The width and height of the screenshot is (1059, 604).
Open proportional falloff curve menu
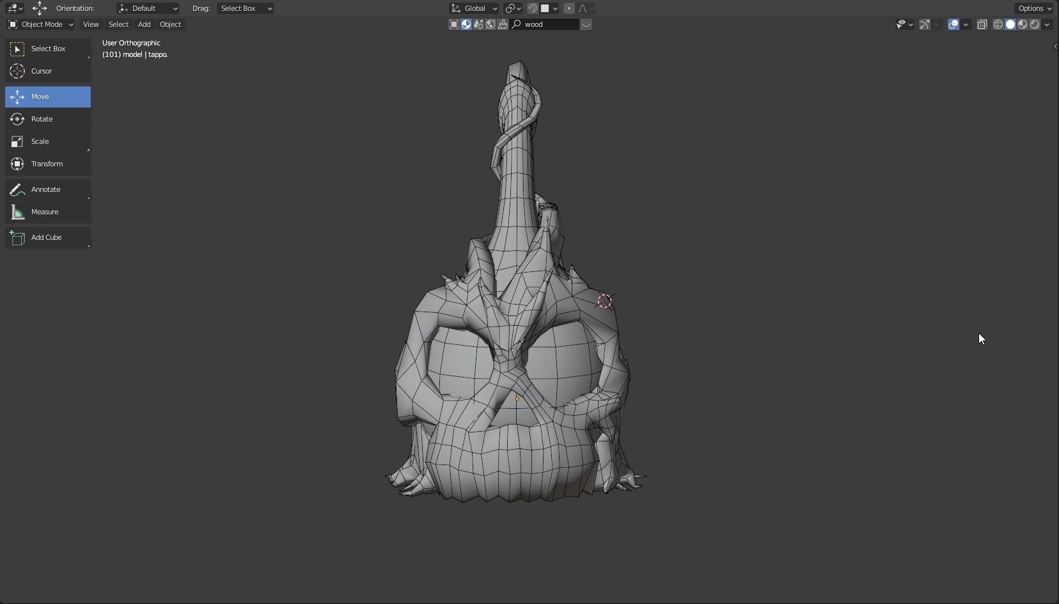[586, 8]
